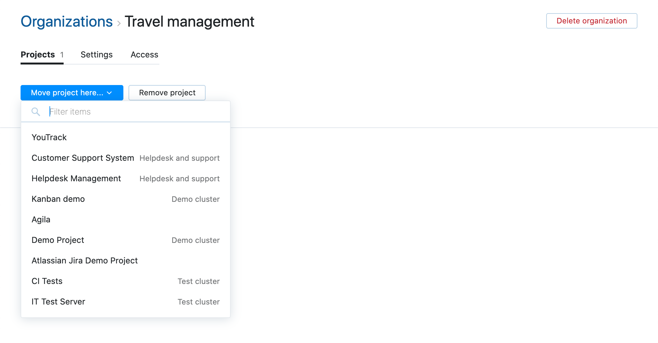
Task: Click the Move project here button
Action: coord(67,93)
